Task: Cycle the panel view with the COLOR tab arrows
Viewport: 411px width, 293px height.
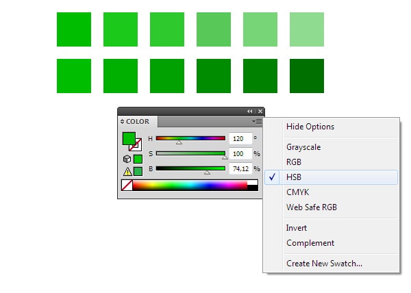Action: 122,121
